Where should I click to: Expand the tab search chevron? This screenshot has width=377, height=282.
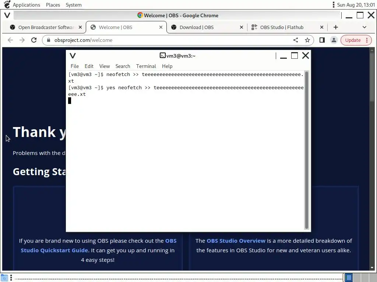click(364, 27)
